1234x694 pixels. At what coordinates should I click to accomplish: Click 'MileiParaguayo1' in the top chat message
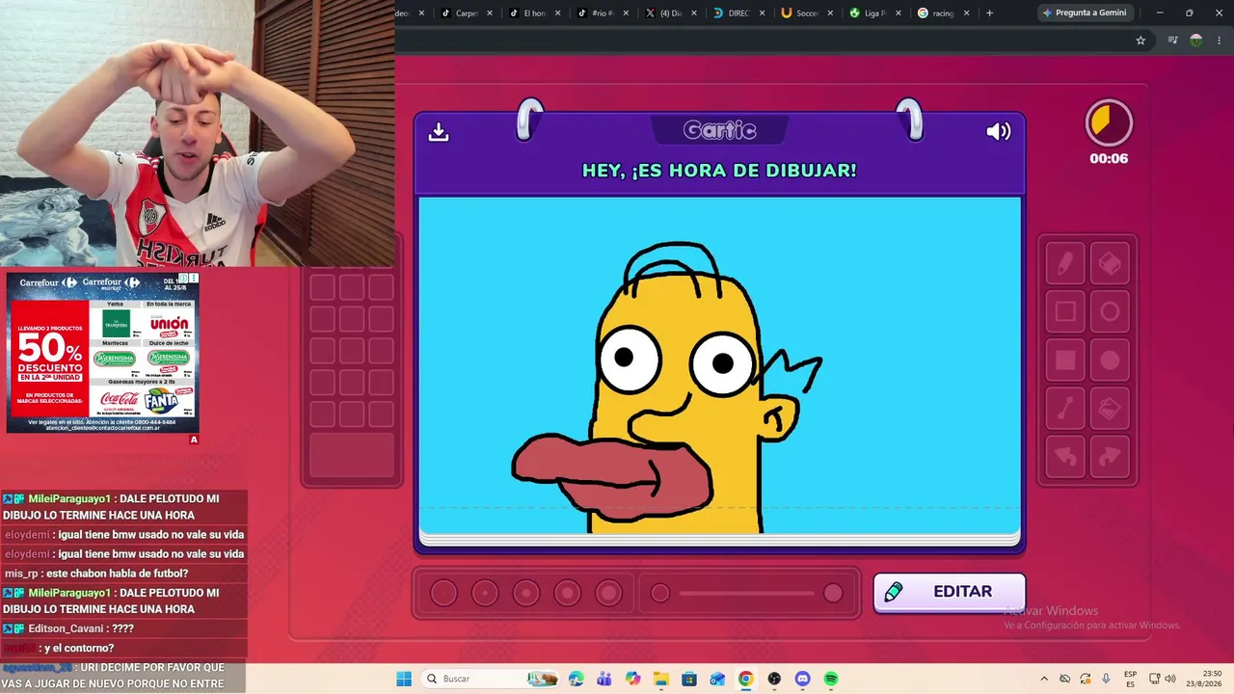pos(69,498)
